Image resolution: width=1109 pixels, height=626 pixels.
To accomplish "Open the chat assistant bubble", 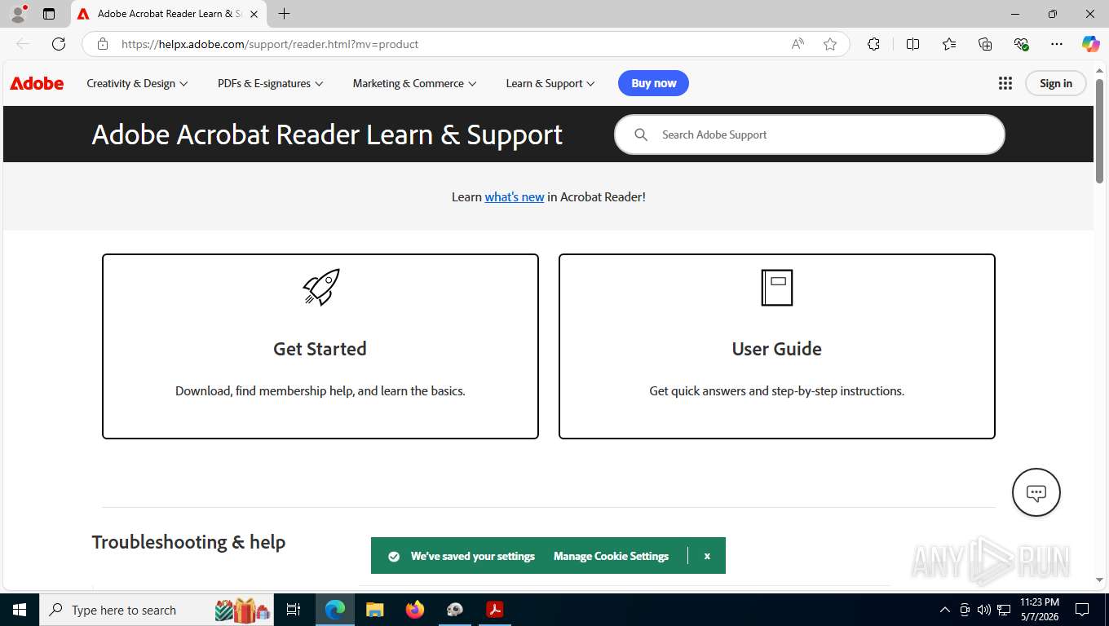I will (1036, 492).
